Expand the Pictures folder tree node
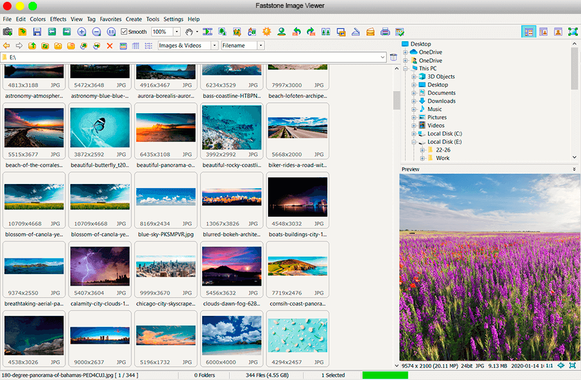The width and height of the screenshot is (581, 380). (414, 117)
